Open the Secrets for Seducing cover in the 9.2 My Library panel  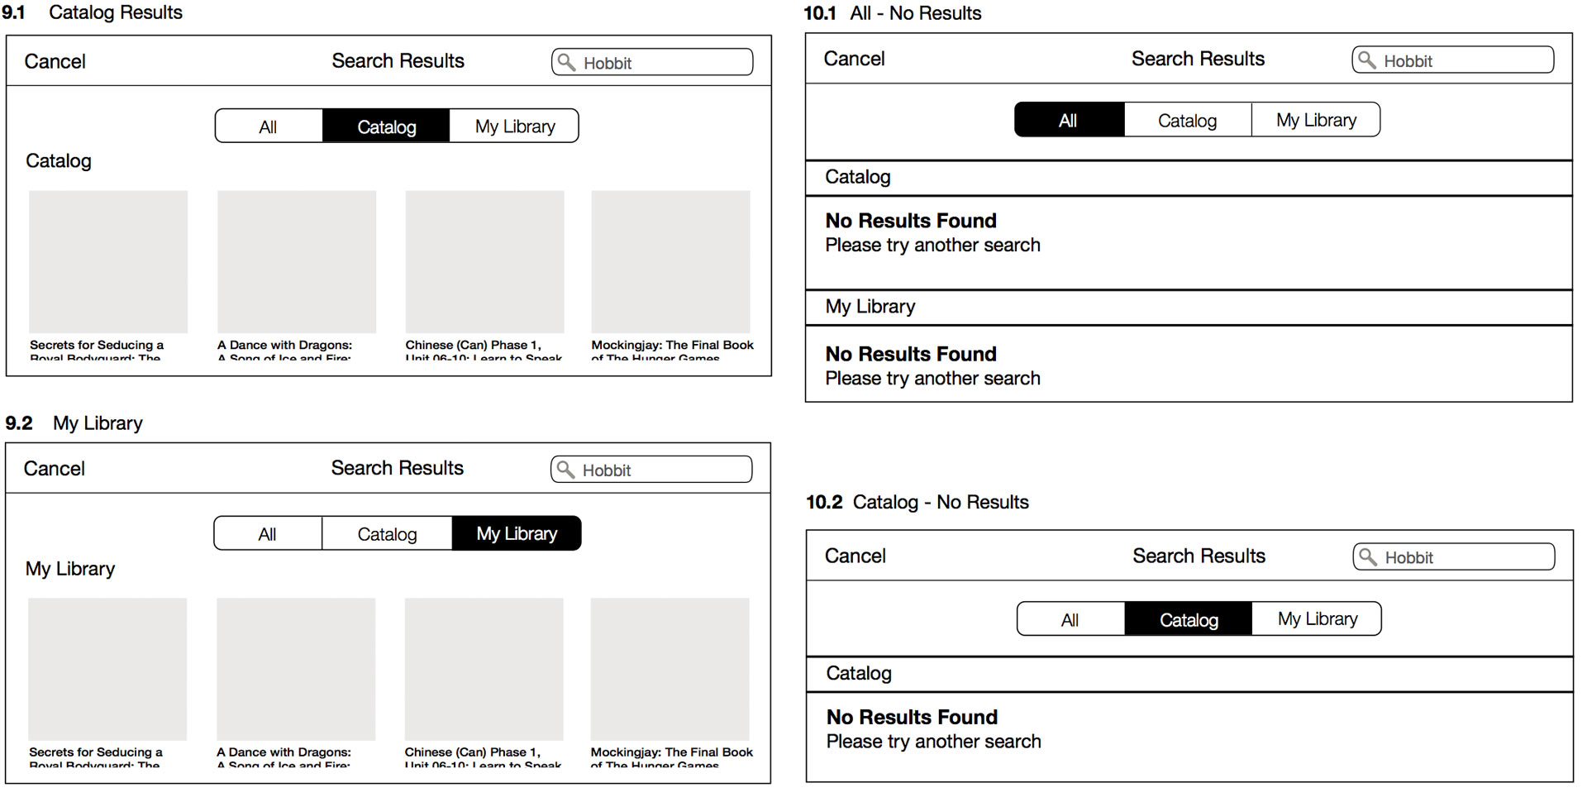pyautogui.click(x=107, y=670)
